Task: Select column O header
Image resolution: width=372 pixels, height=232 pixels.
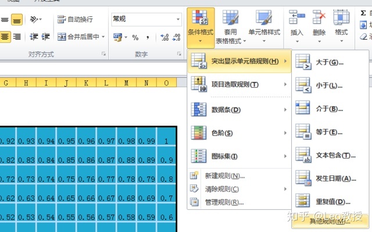Action: pyautogui.click(x=167, y=83)
